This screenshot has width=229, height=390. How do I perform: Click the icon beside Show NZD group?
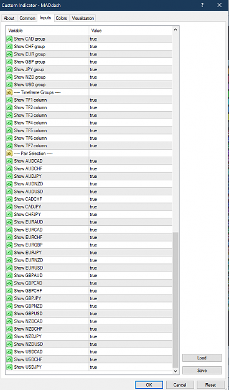pyautogui.click(x=9, y=77)
